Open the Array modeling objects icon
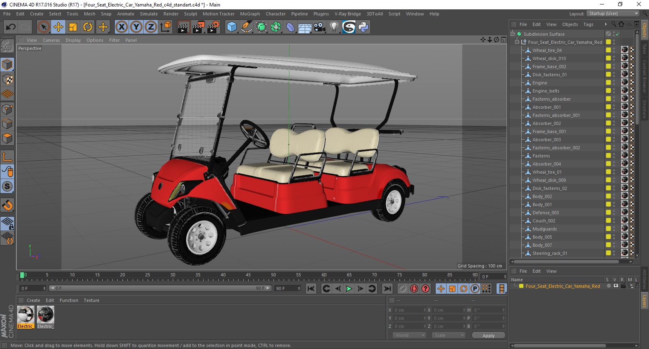Viewport: 649px width, 349px height. click(x=276, y=27)
